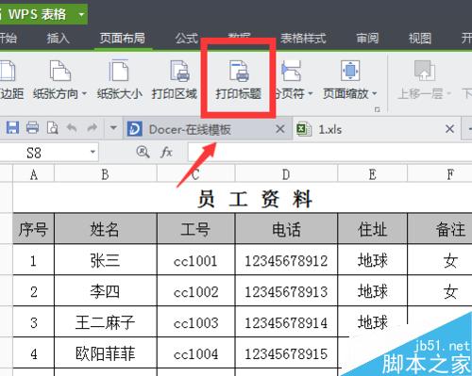This screenshot has width=472, height=376.
Task: Click the 分页符 page break icon
Action: [x=292, y=71]
